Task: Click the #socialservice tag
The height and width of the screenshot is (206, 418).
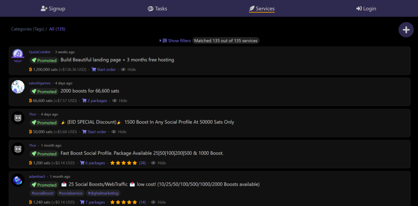Action: pos(71,193)
